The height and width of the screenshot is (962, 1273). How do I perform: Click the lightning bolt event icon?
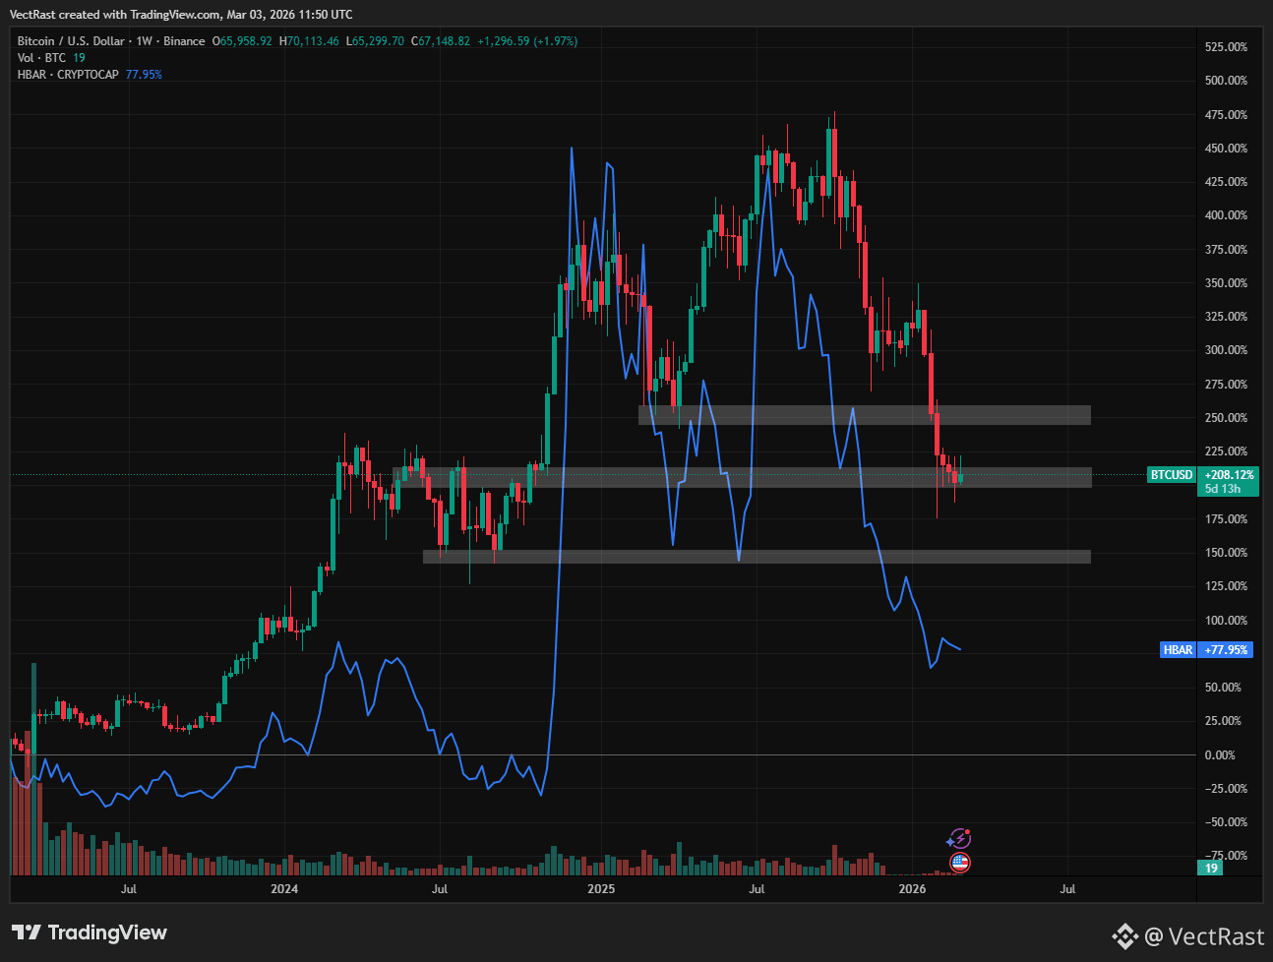point(959,838)
